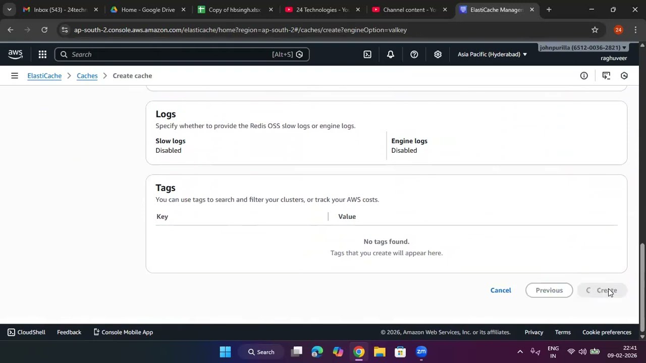
Task: Bookmark this page with the star icon
Action: point(595,30)
